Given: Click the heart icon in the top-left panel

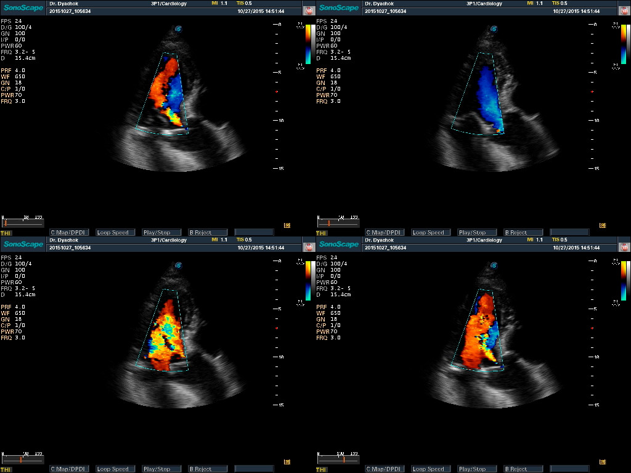Looking at the screenshot, I should (308, 10).
